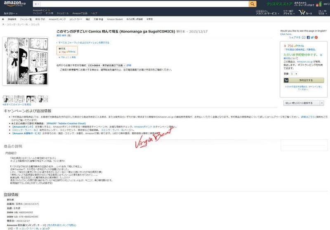The image size is (330, 230).
Task: Click the コミック breadcrumb link
Action: (x=35, y=24)
